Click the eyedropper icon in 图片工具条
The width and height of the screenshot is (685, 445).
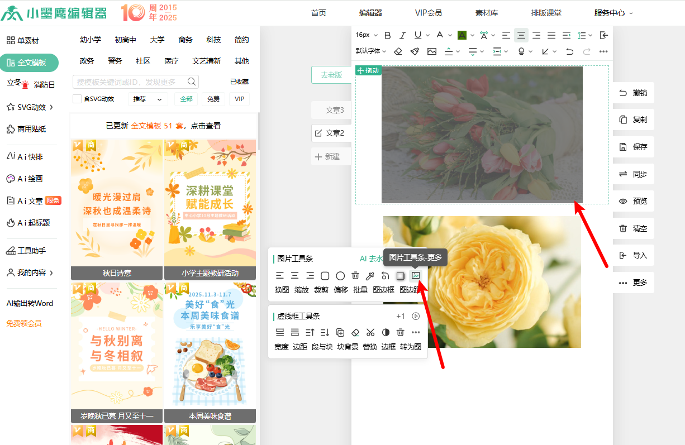click(370, 276)
